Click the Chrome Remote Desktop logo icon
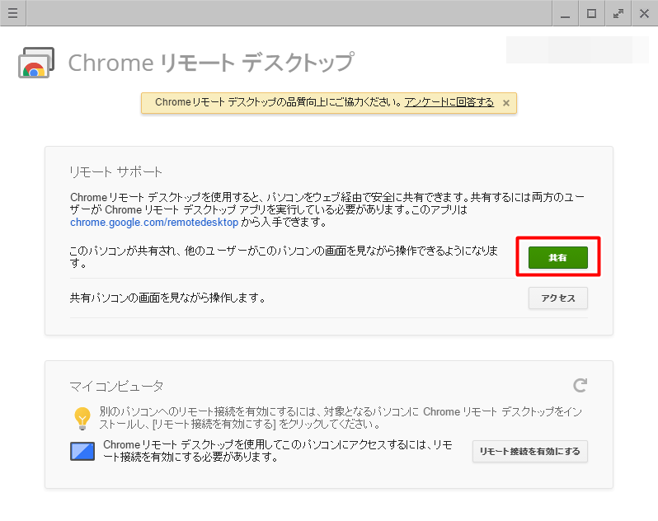This screenshot has width=658, height=521. click(36, 63)
